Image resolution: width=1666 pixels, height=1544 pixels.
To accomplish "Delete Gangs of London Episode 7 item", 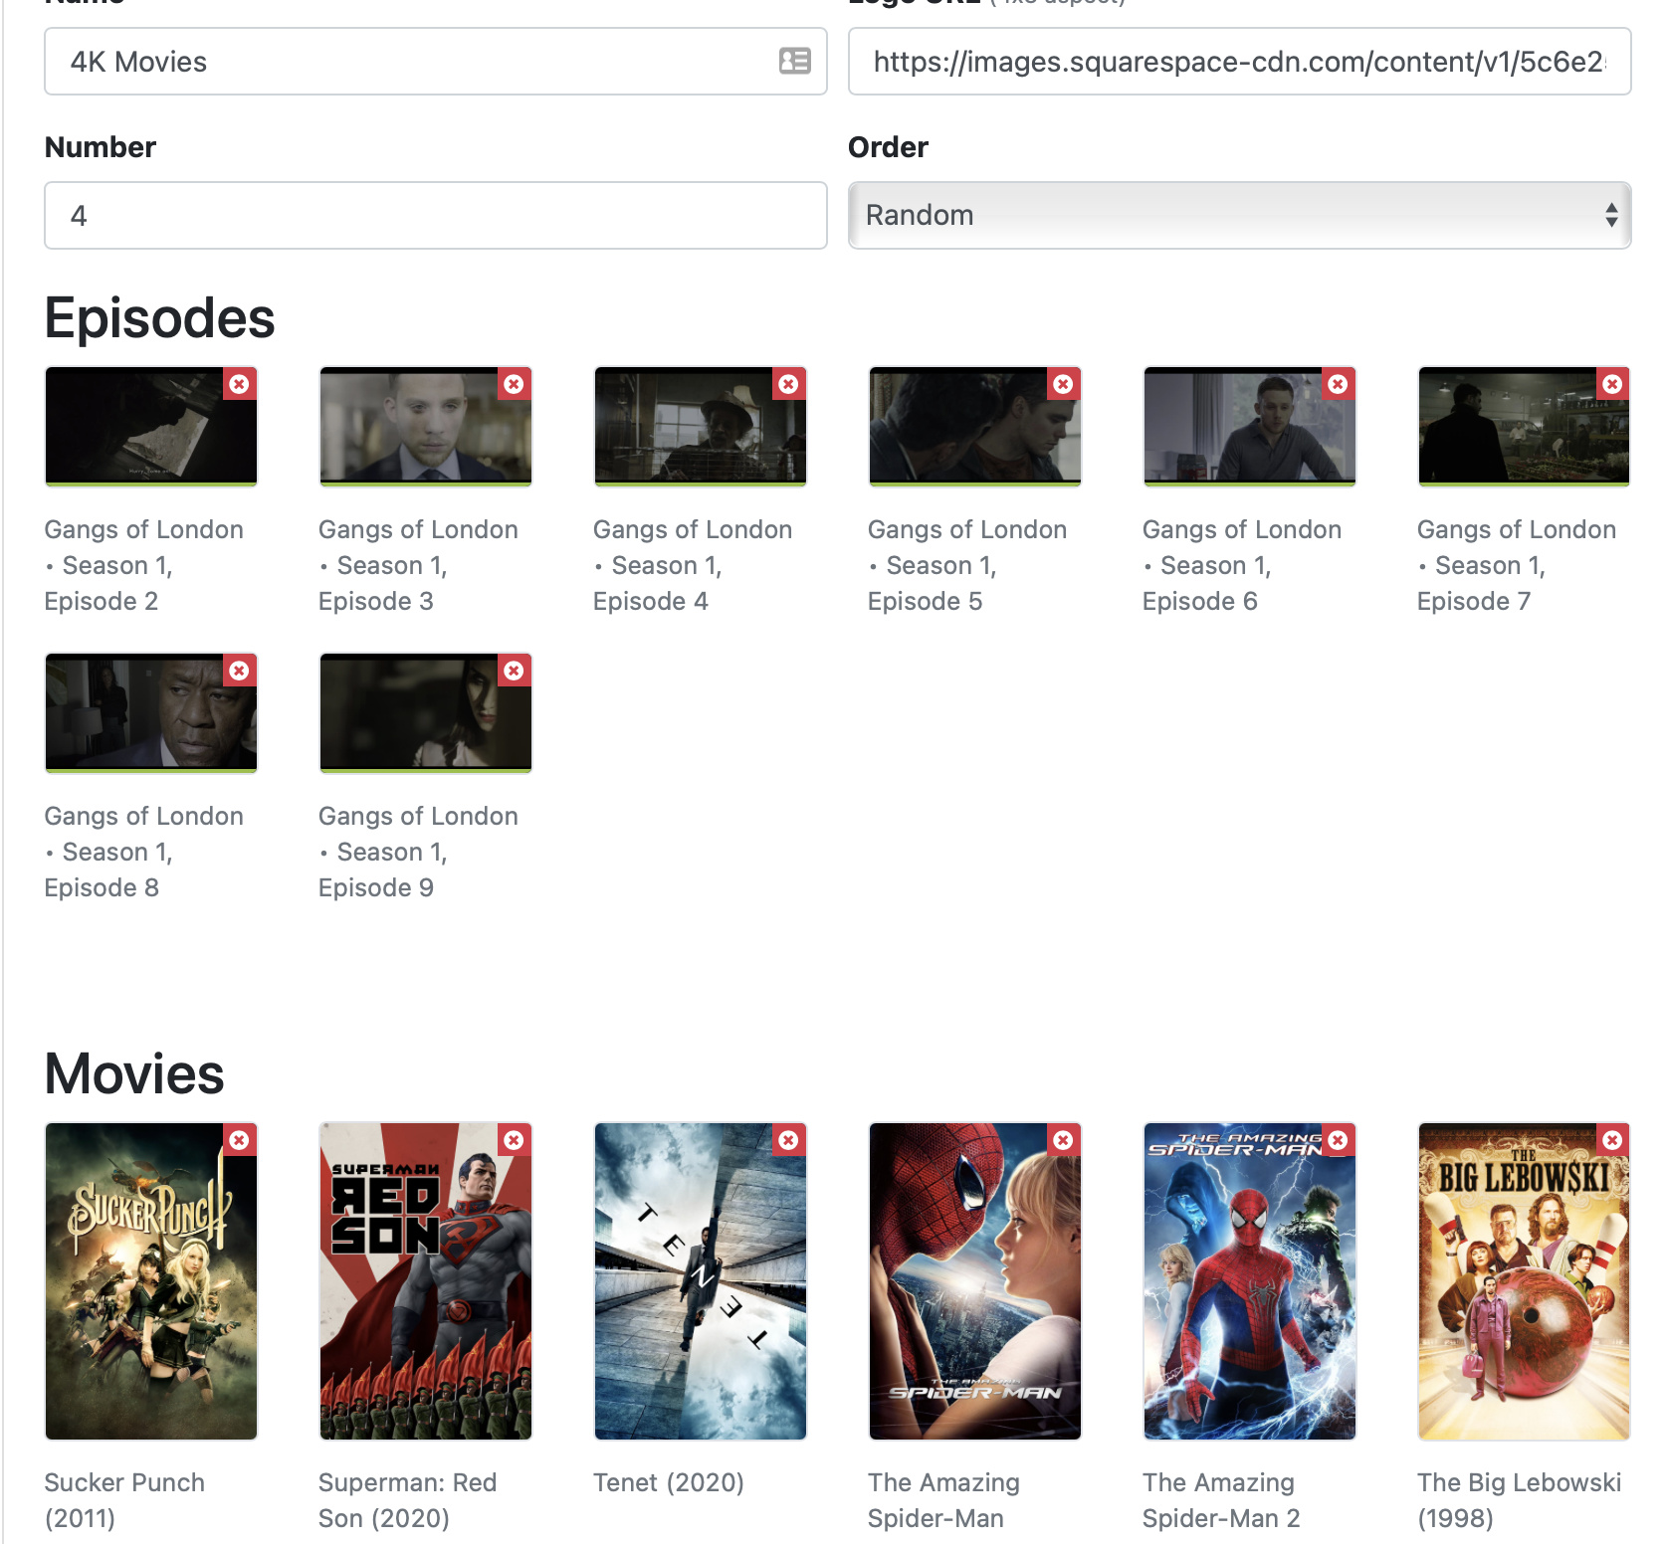I will 1612,384.
